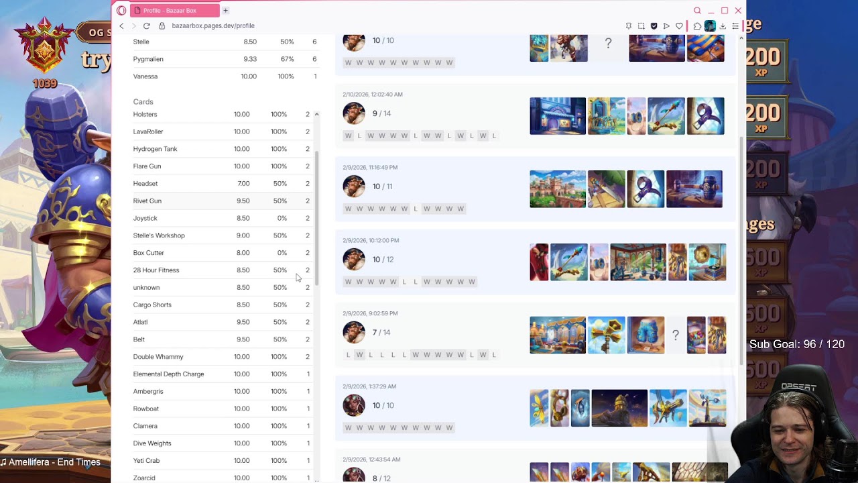Reload the Bazaar Box page
The width and height of the screenshot is (858, 483).
click(146, 25)
